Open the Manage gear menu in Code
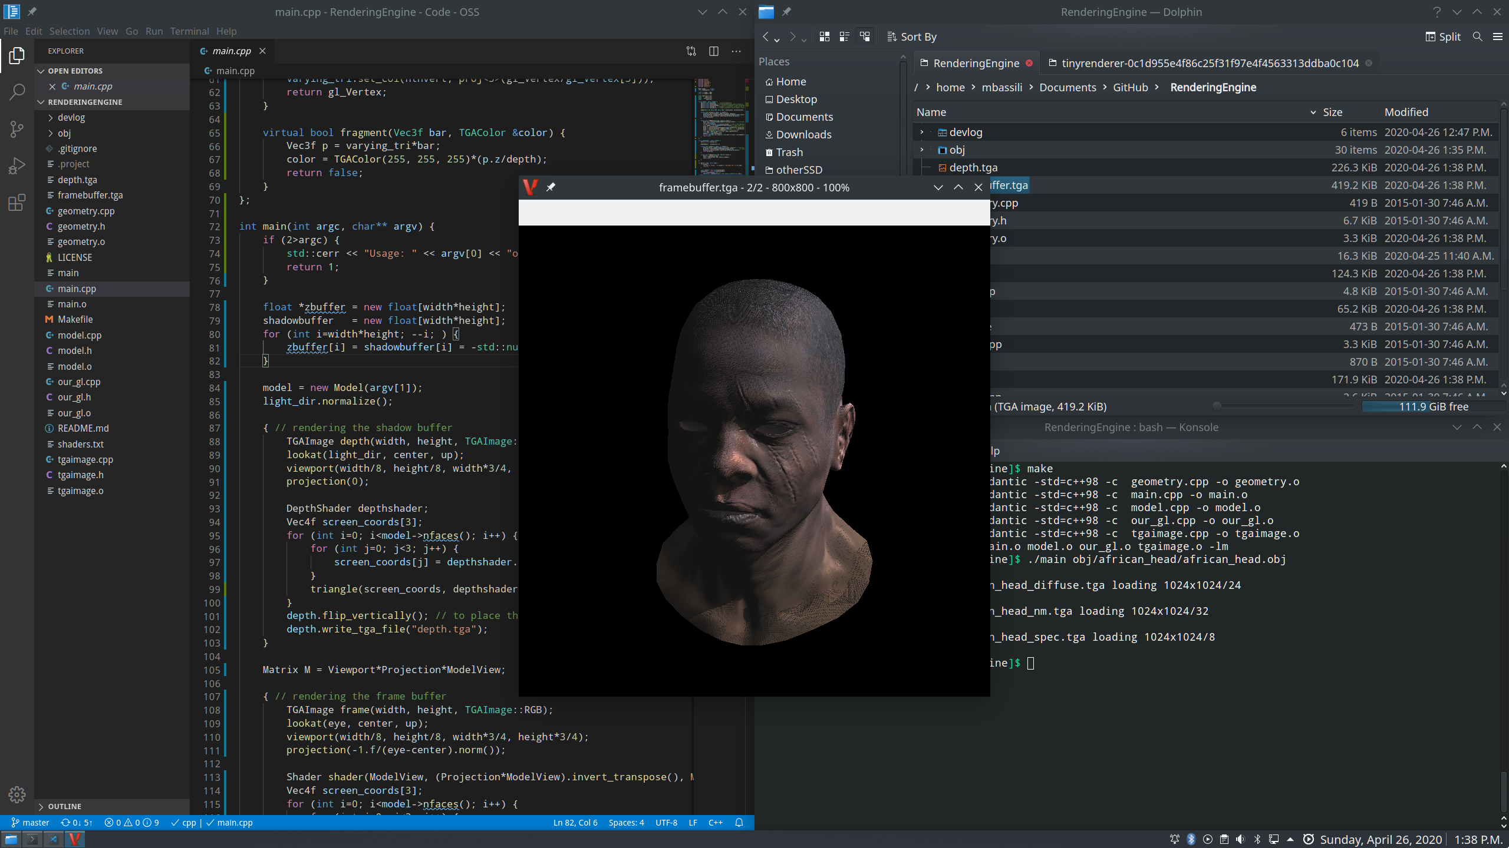This screenshot has height=848, width=1509. [x=17, y=794]
